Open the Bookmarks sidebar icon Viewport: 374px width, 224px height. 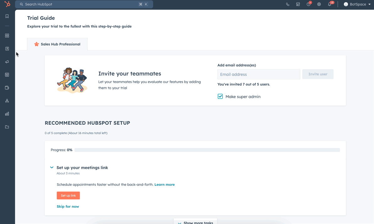7,16
